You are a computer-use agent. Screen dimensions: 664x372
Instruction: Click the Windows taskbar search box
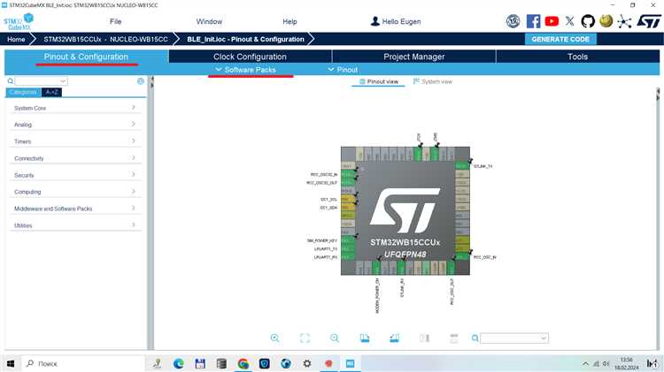click(82, 363)
